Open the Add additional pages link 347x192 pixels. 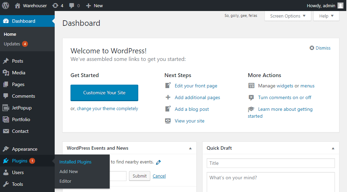[x=197, y=97]
